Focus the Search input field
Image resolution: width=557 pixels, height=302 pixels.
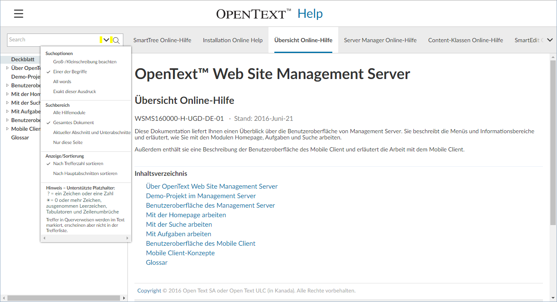point(54,40)
